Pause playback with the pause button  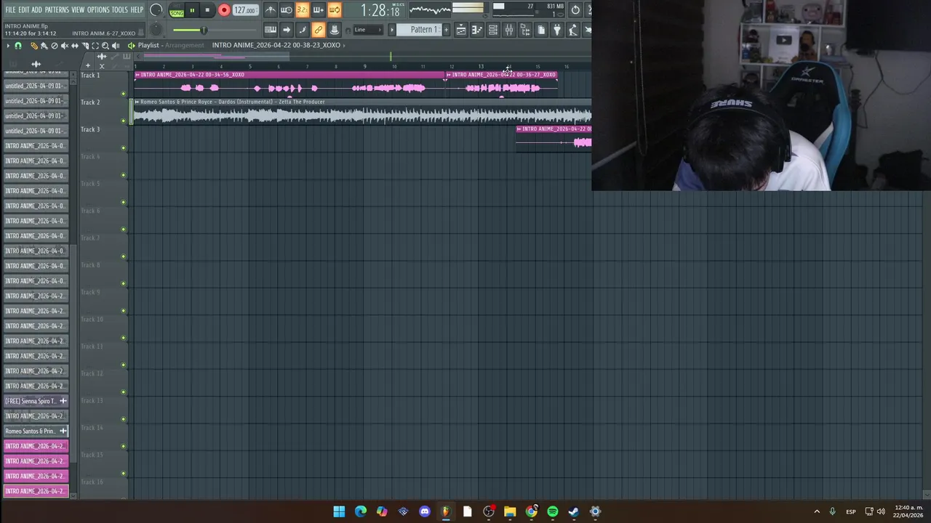pyautogui.click(x=192, y=10)
